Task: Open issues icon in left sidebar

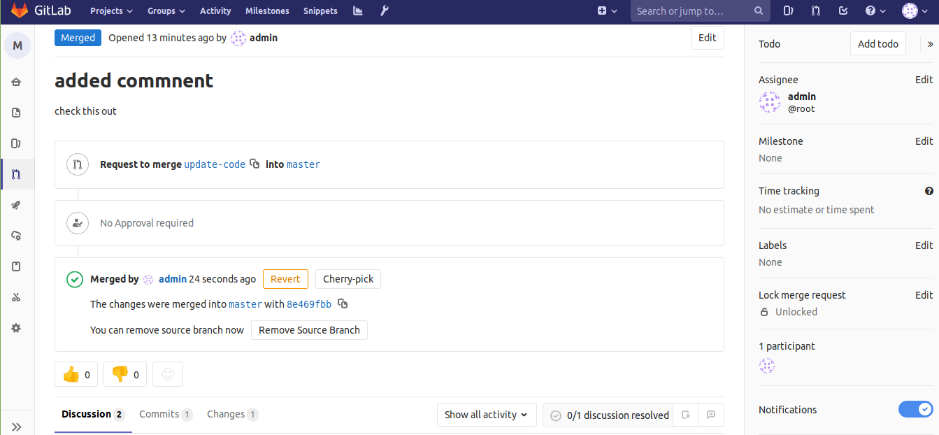Action: 17,143
